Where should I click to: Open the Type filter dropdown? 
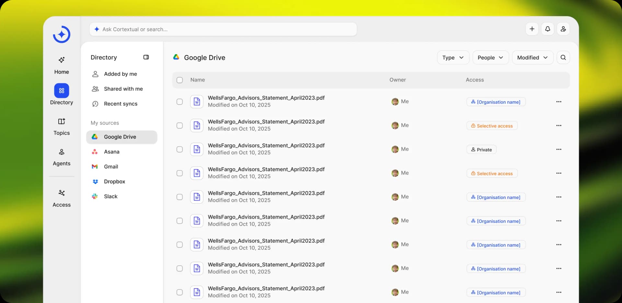click(x=453, y=57)
